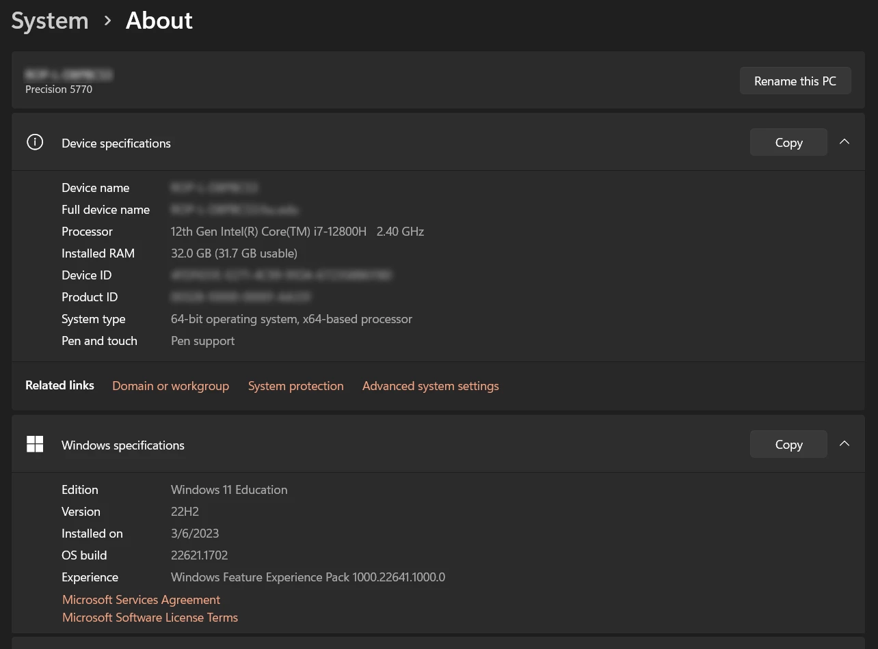Click the OS build label

click(84, 555)
